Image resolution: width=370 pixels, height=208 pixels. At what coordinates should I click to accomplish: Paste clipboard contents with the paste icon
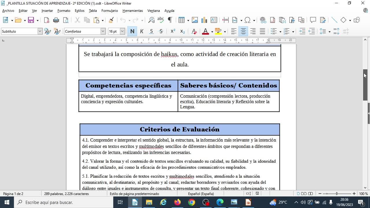click(97, 20)
